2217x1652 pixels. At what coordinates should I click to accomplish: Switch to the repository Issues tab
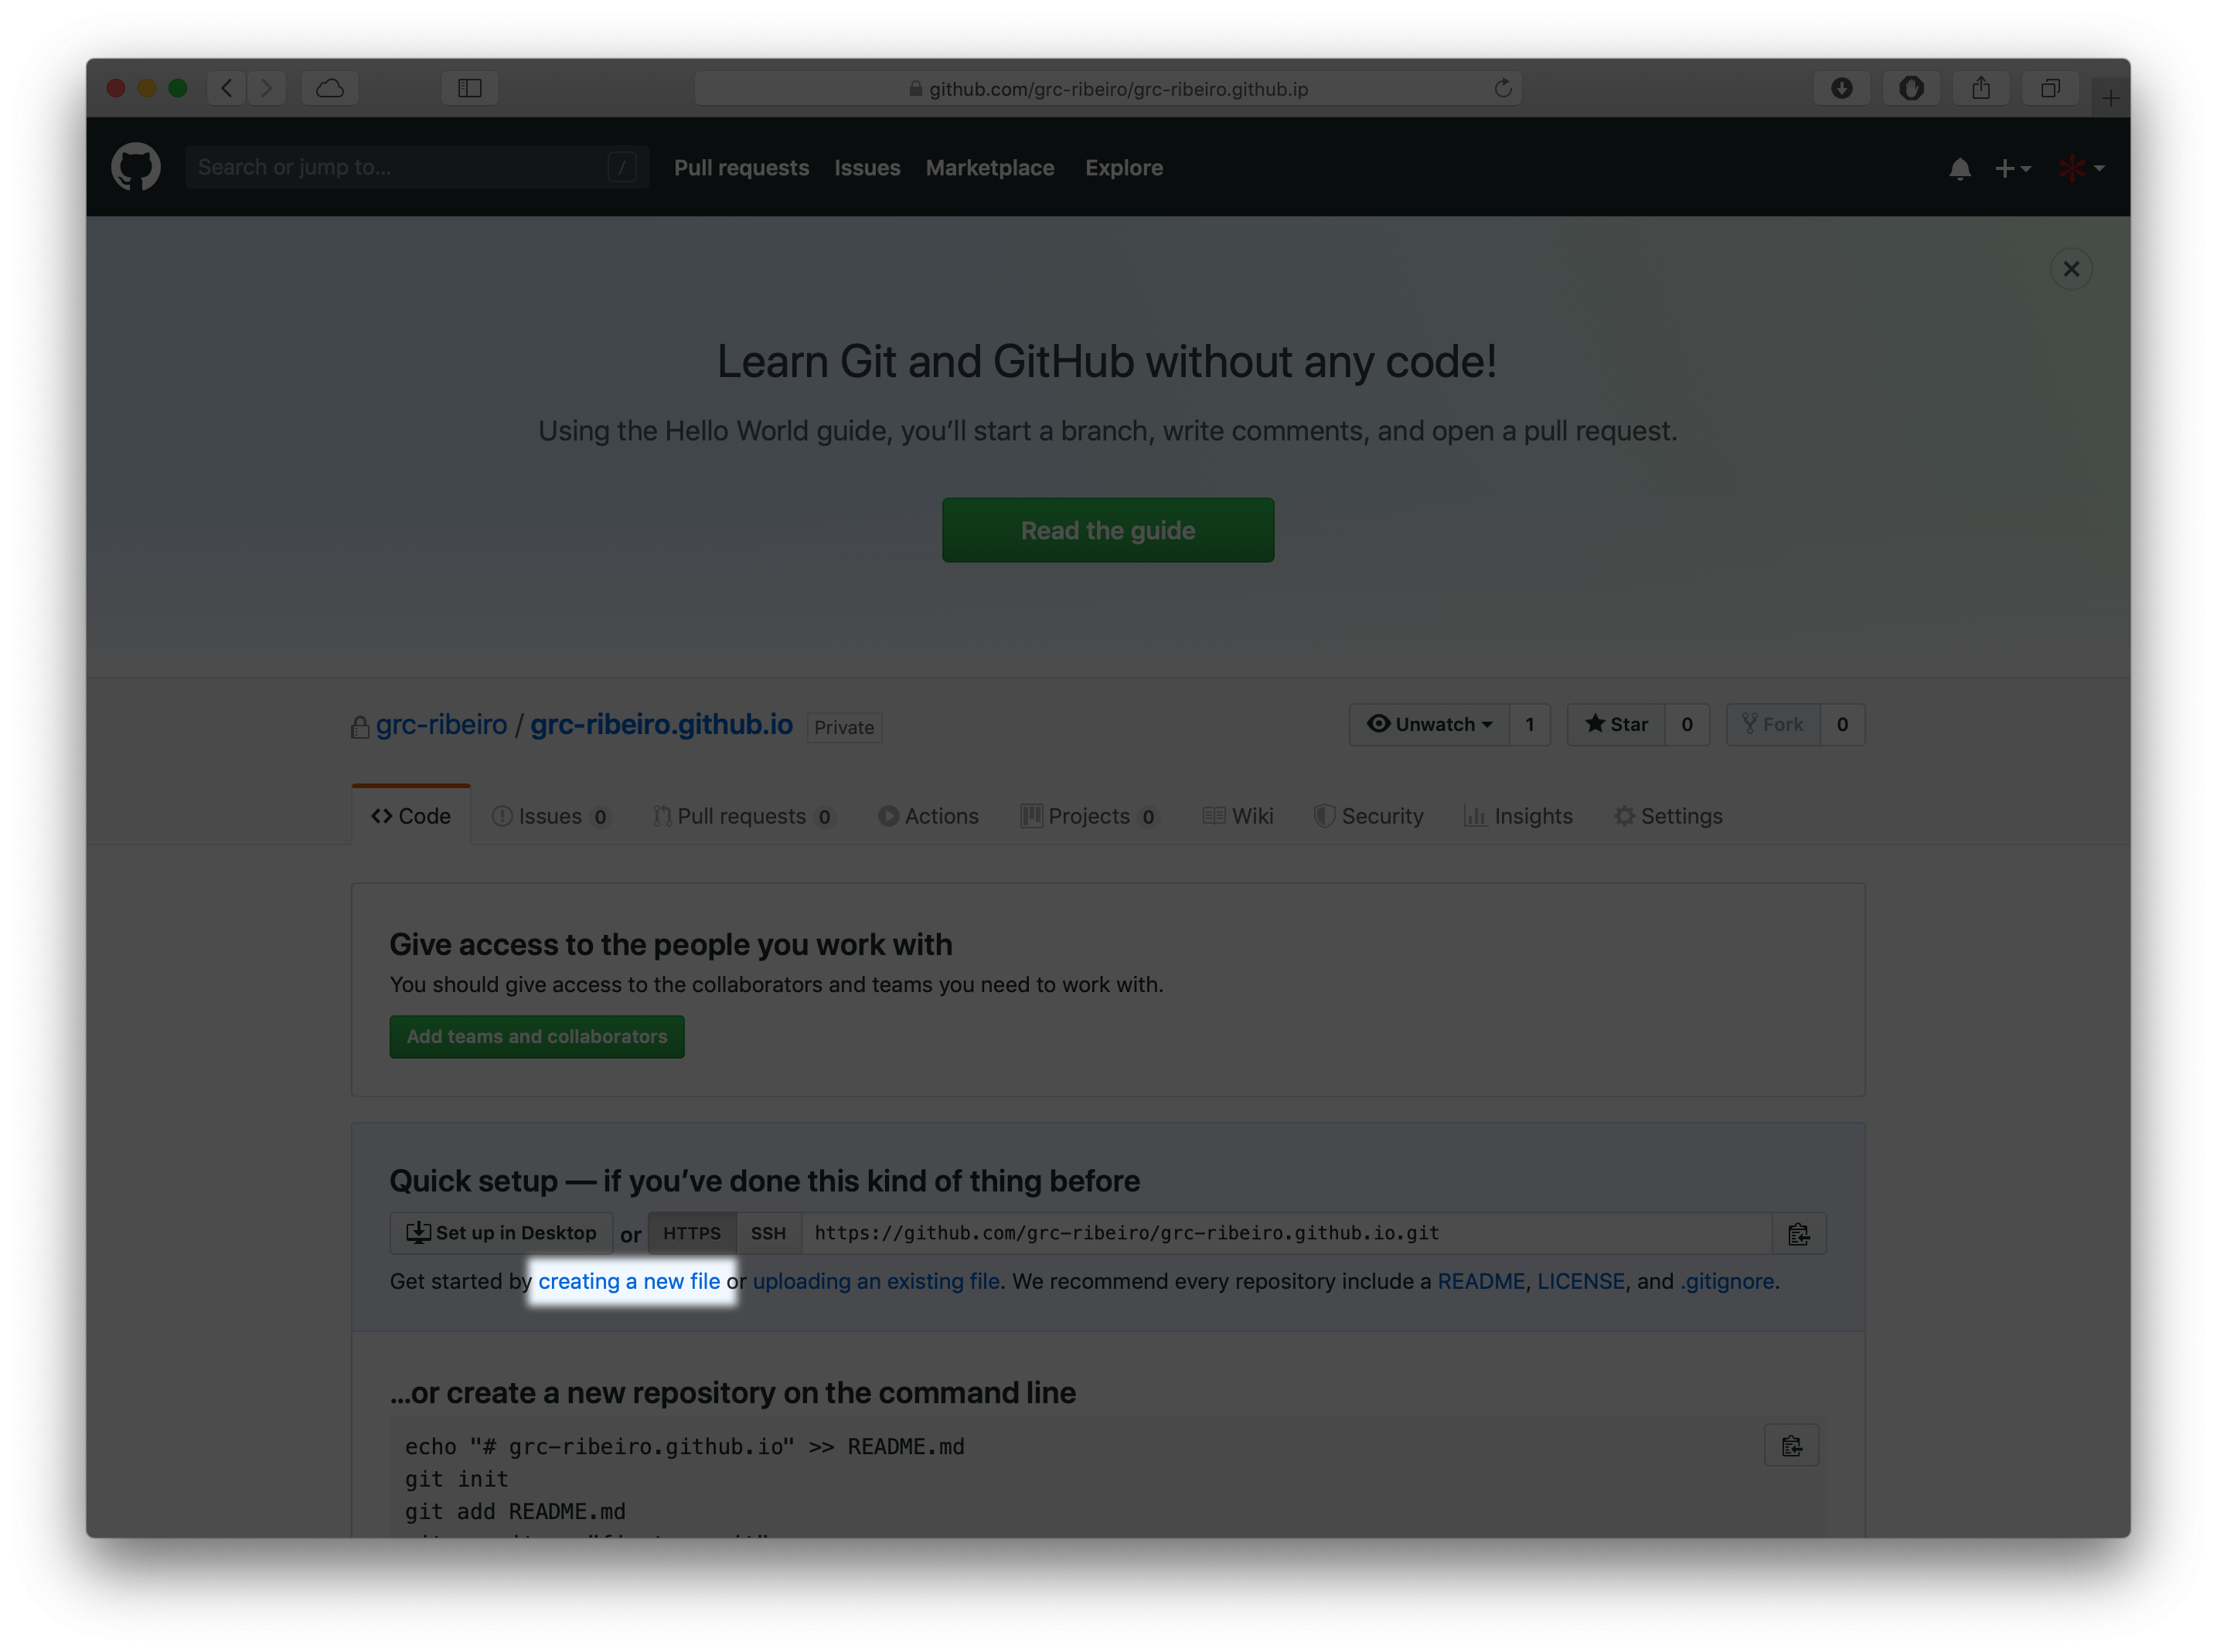550,816
